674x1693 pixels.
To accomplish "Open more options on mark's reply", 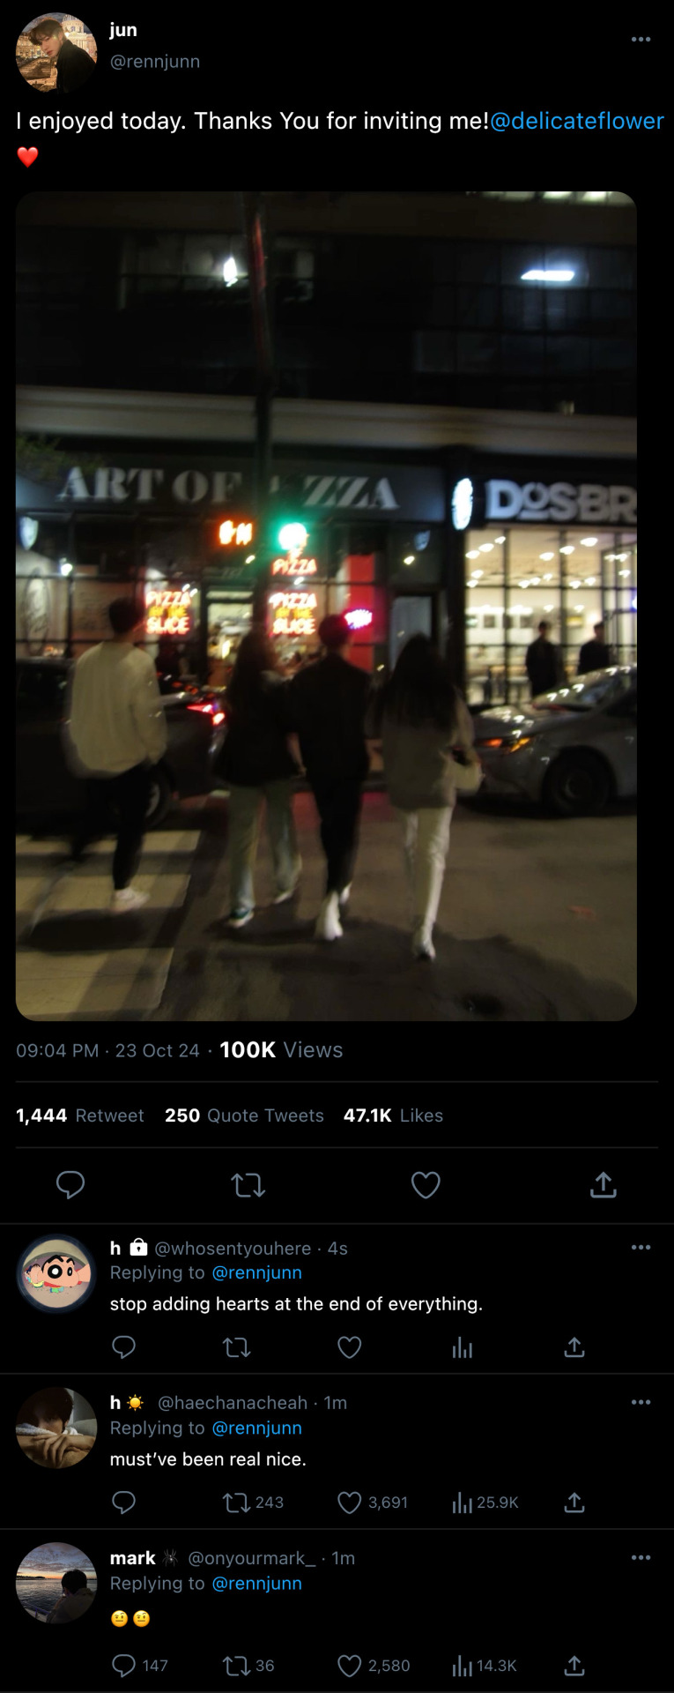I will [641, 1557].
